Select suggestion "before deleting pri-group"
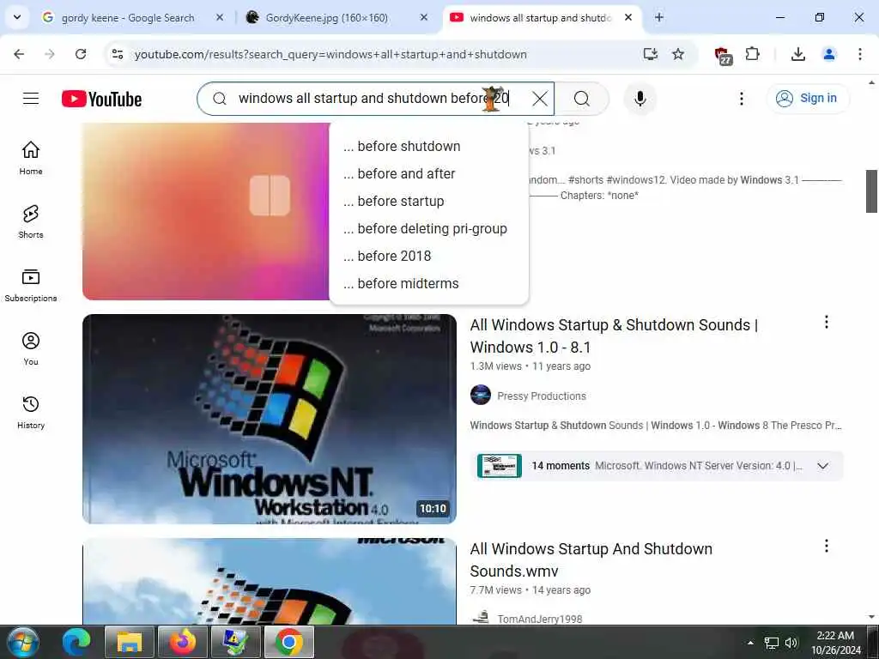 pyautogui.click(x=429, y=228)
